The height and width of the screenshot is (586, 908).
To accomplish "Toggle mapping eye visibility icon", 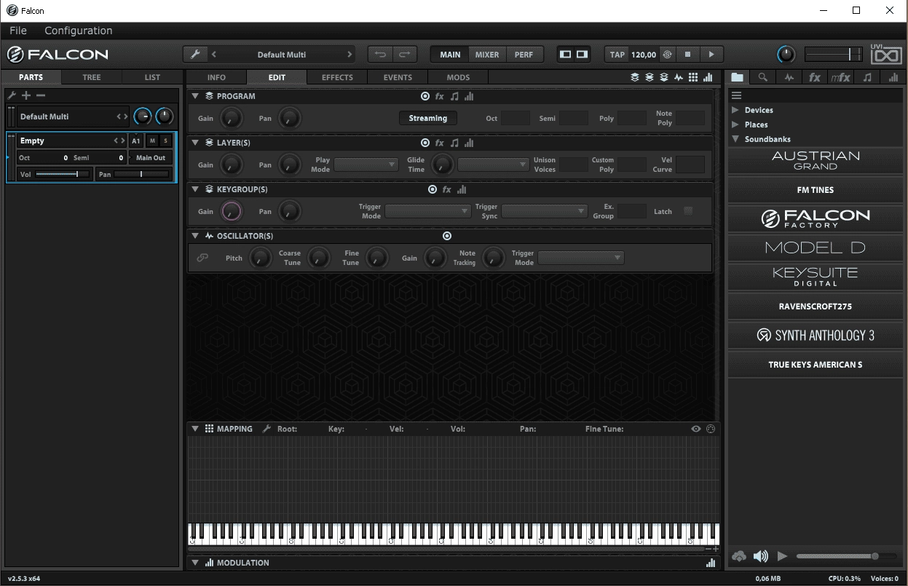I will point(696,429).
